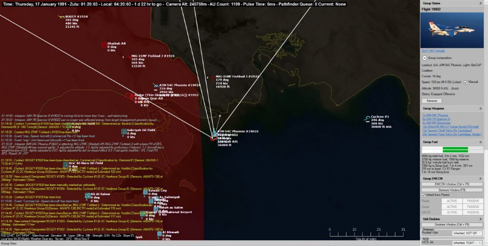Select the Kra' Al-Maru Oil Field icon

click(x=66, y=165)
